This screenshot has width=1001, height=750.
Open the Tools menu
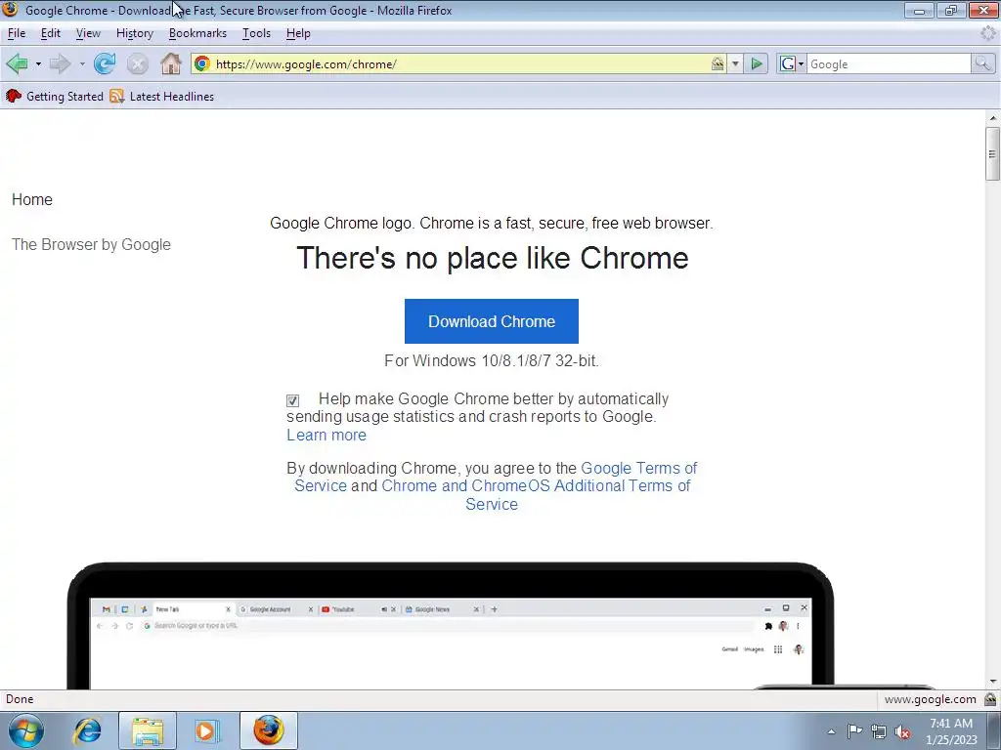257,33
